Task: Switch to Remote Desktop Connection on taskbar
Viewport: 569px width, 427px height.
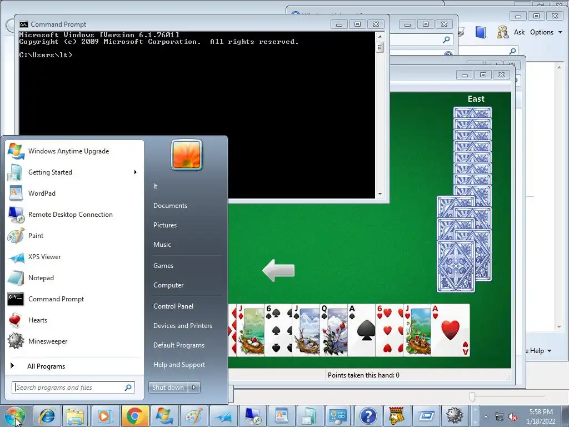Action: pyautogui.click(x=253, y=416)
